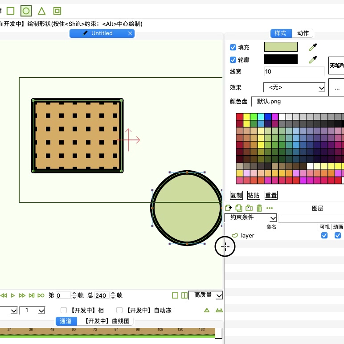
Task: Open the 效果 effect dropdown
Action: coord(294,88)
